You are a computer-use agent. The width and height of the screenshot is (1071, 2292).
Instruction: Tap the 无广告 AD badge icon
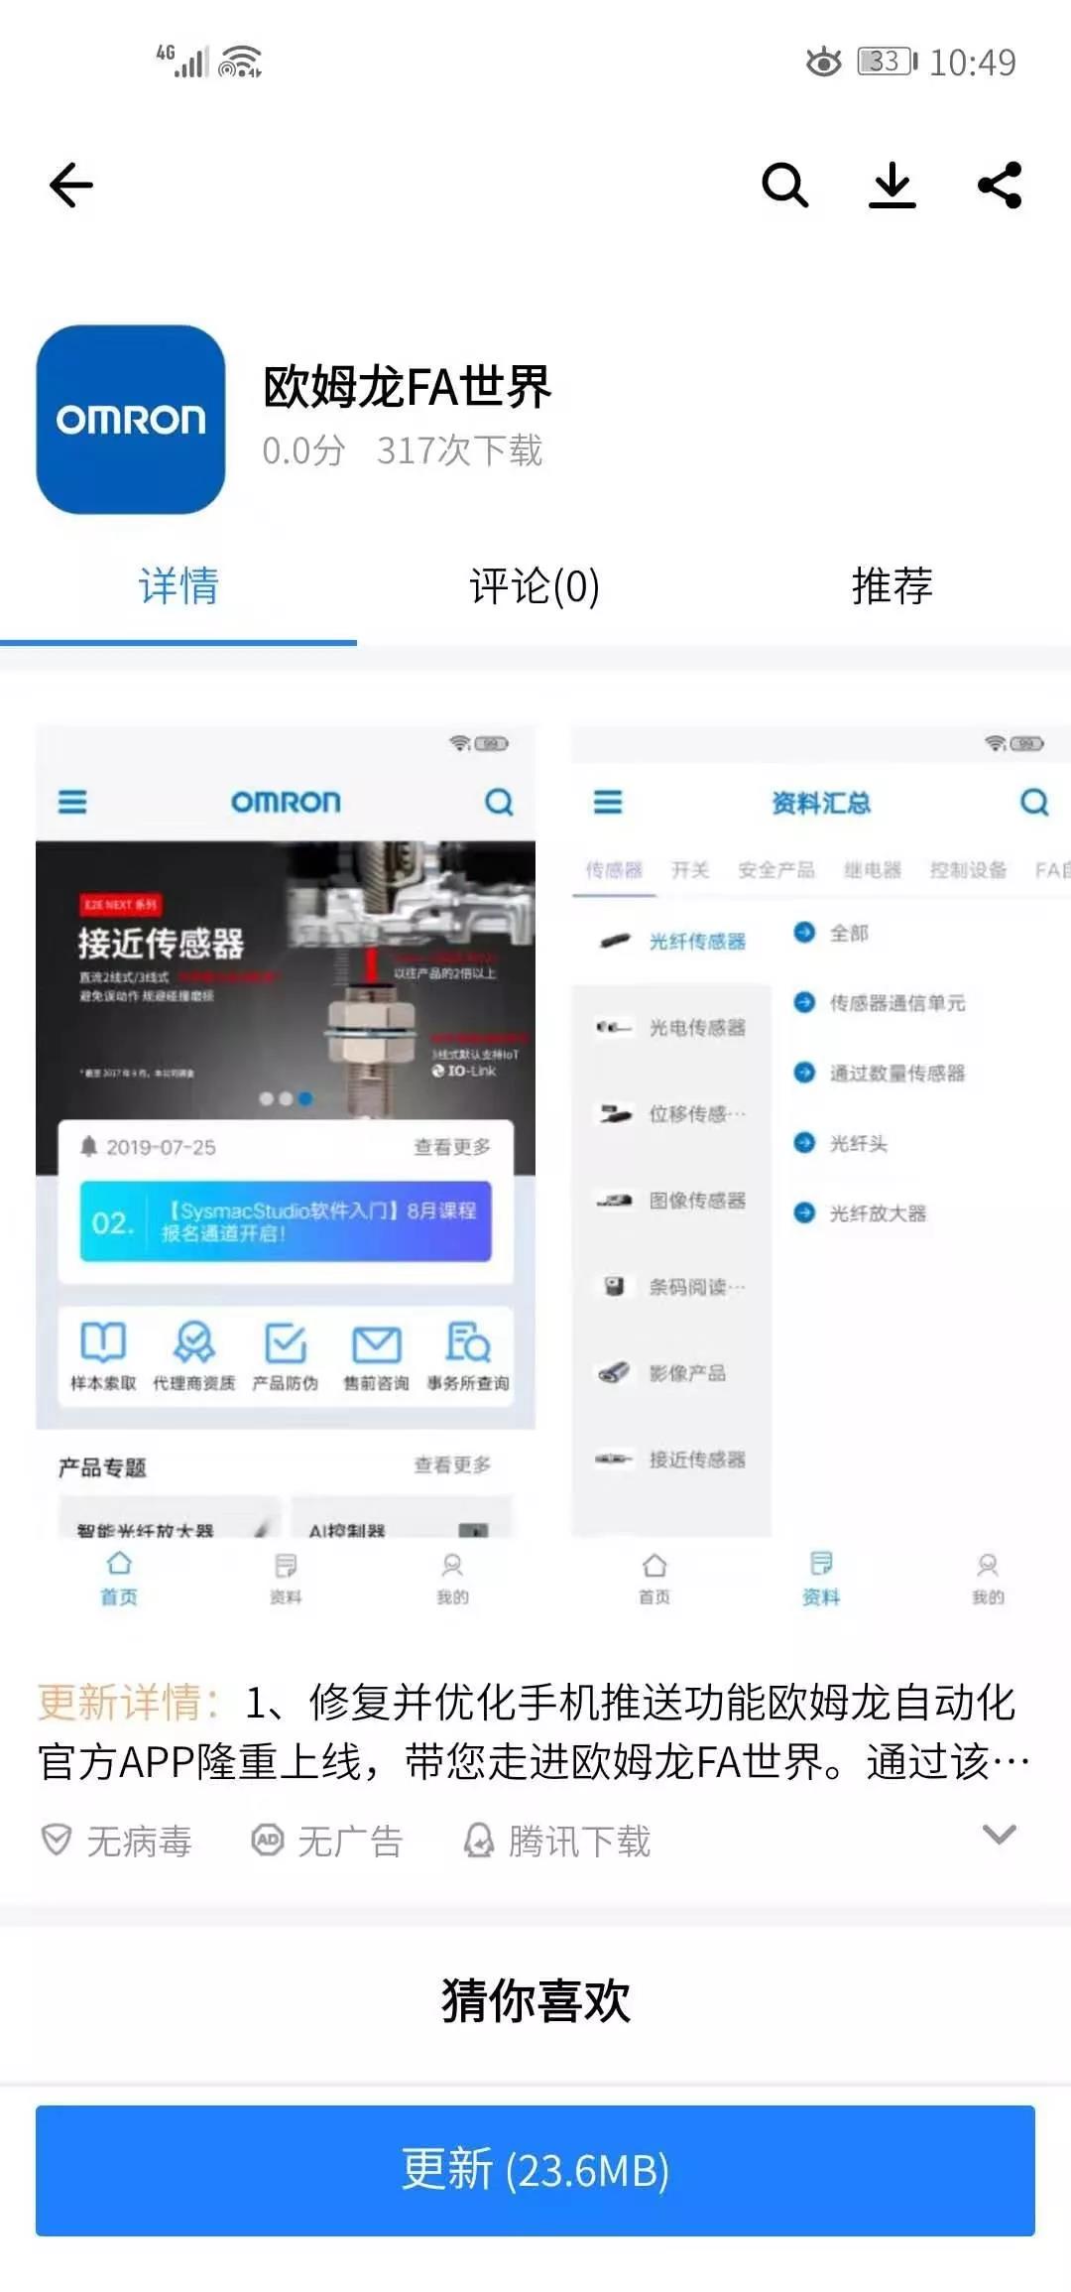(267, 1841)
